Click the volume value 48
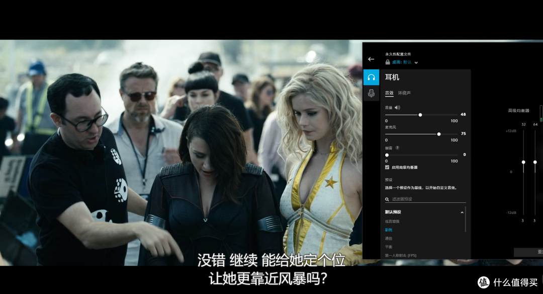This screenshot has height=294, width=543. 463,114
